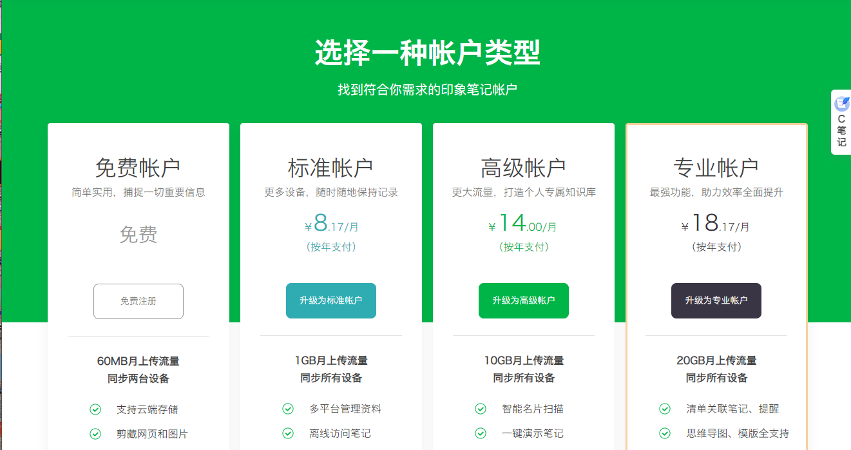Click 升级为高级帐户 button

524,300
